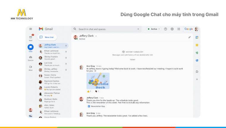Screen dimensions: 226x128
Task: Open the Alexander Palmer conversation
Action: point(53,94)
